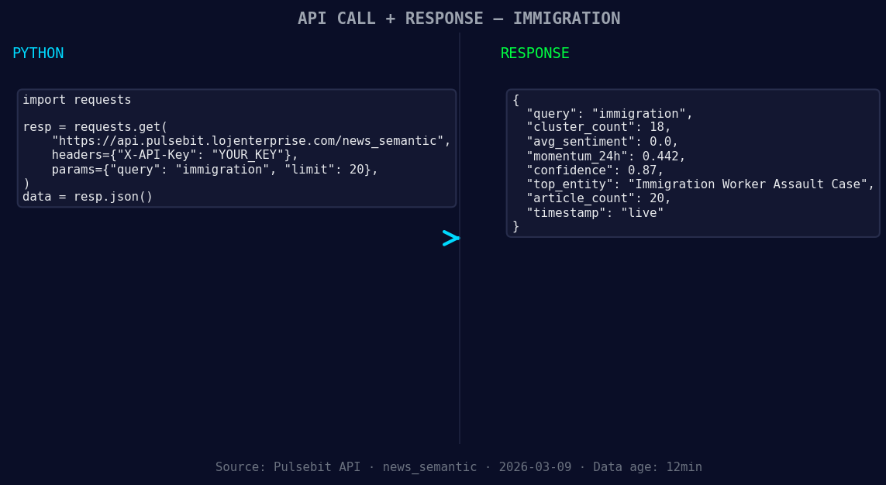Select the Data age 12min indicator
The image size is (886, 485).
pyautogui.click(x=647, y=466)
